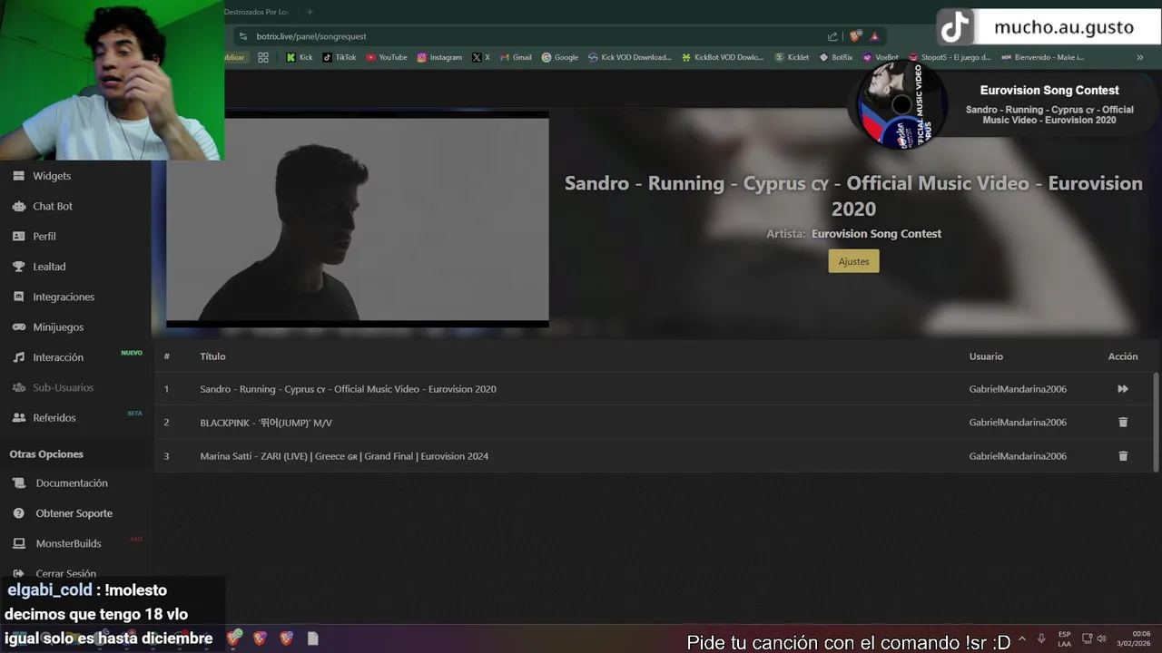Open the Chat Bot sidebar section
This screenshot has height=653, width=1162.
53,206
